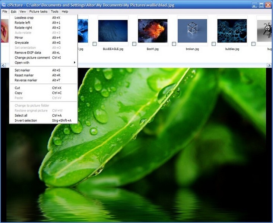Minimize the cPicture window
The image size is (273, 223).
(254, 5)
